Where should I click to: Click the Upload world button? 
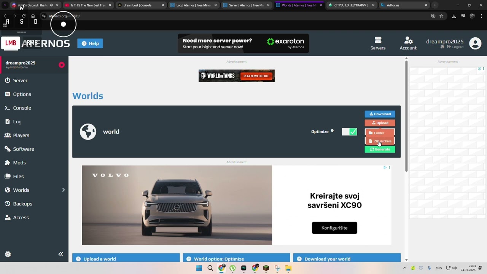tap(380, 123)
